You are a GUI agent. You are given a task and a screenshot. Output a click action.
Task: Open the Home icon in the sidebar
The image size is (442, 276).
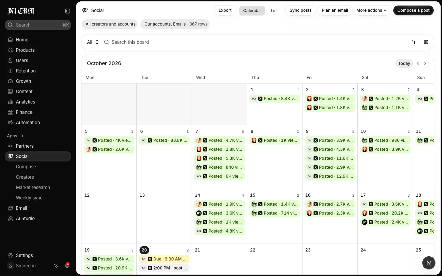point(10,40)
